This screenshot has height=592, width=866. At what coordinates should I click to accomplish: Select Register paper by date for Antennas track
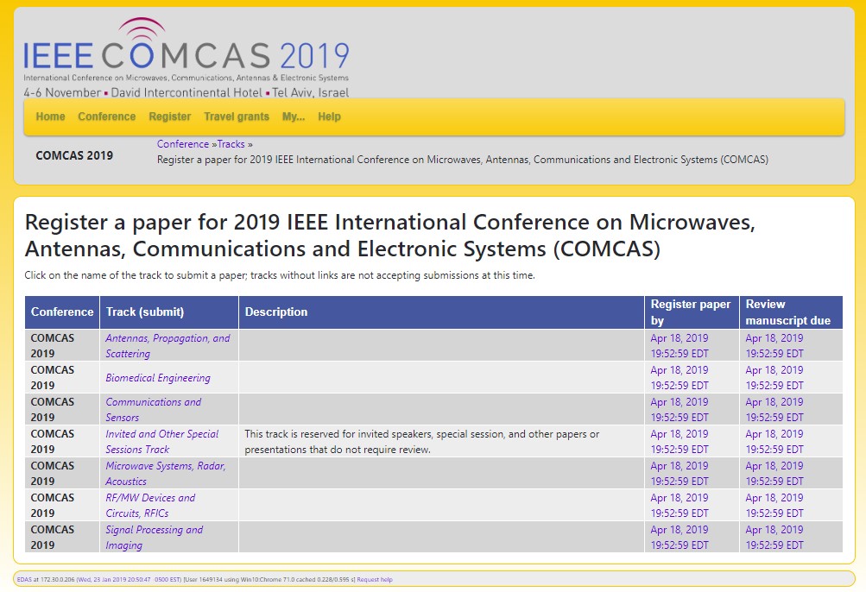pos(680,346)
